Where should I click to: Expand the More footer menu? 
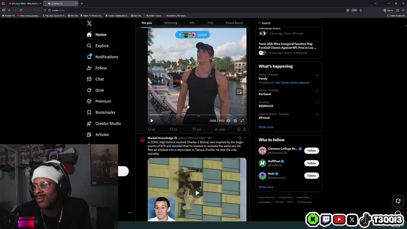click(x=290, y=202)
